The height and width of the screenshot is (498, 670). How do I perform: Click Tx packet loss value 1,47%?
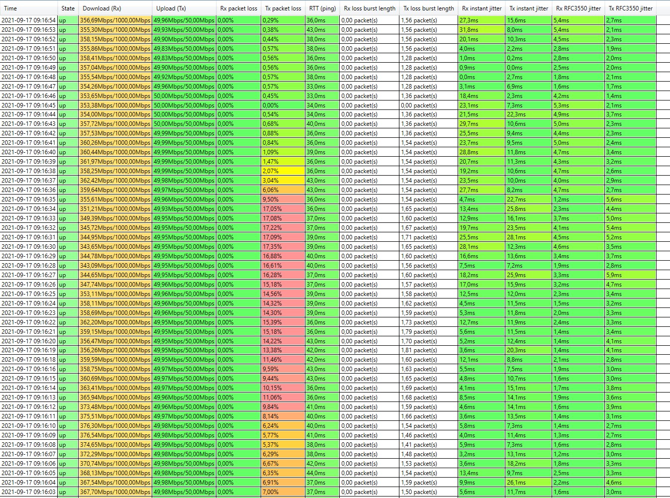coord(283,162)
